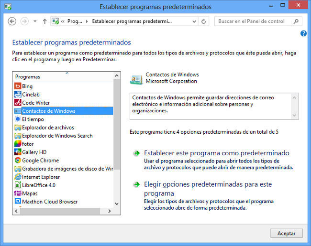The image size is (311, 246).
Task: Select Explorador de archivos entry
Action: click(x=48, y=128)
